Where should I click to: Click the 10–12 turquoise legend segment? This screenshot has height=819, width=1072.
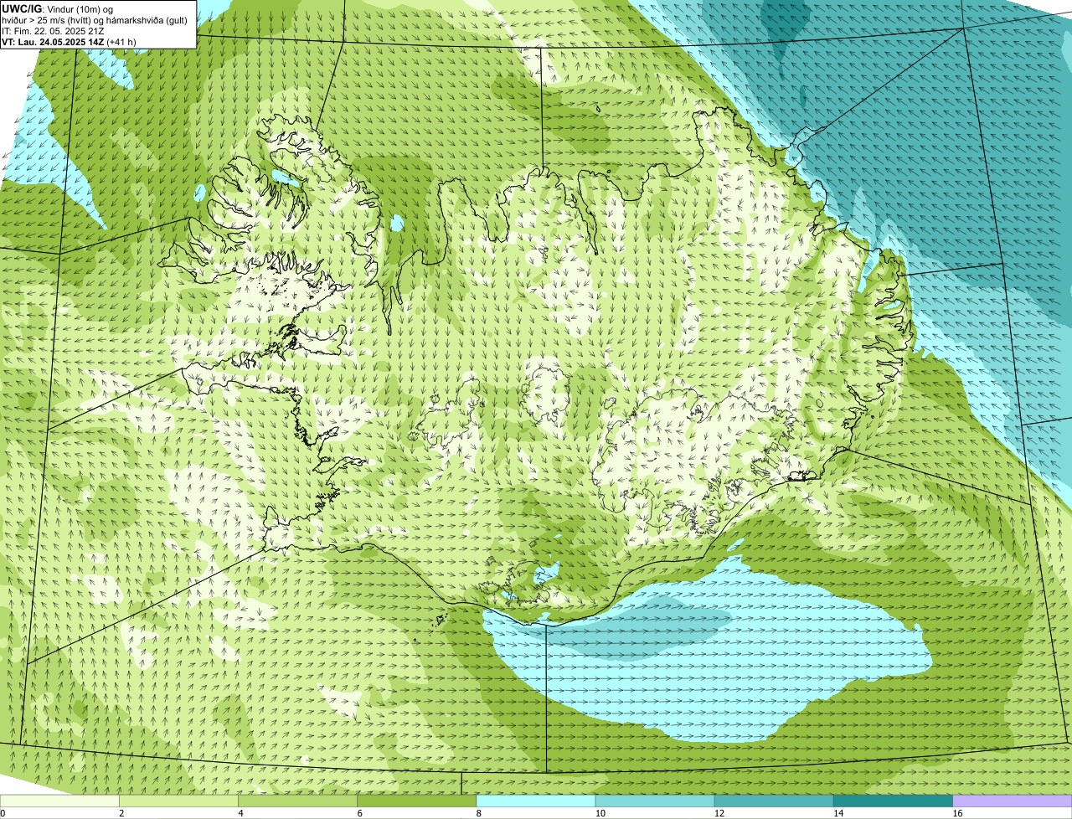(655, 801)
